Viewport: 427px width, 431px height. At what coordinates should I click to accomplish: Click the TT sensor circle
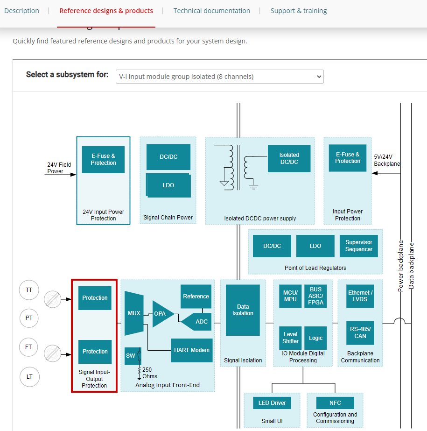29,290
